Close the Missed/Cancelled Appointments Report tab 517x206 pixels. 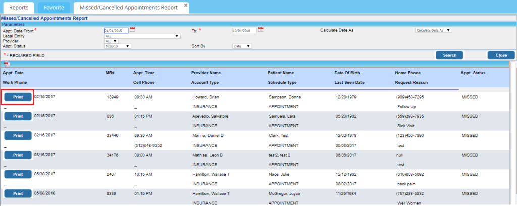click(186, 5)
